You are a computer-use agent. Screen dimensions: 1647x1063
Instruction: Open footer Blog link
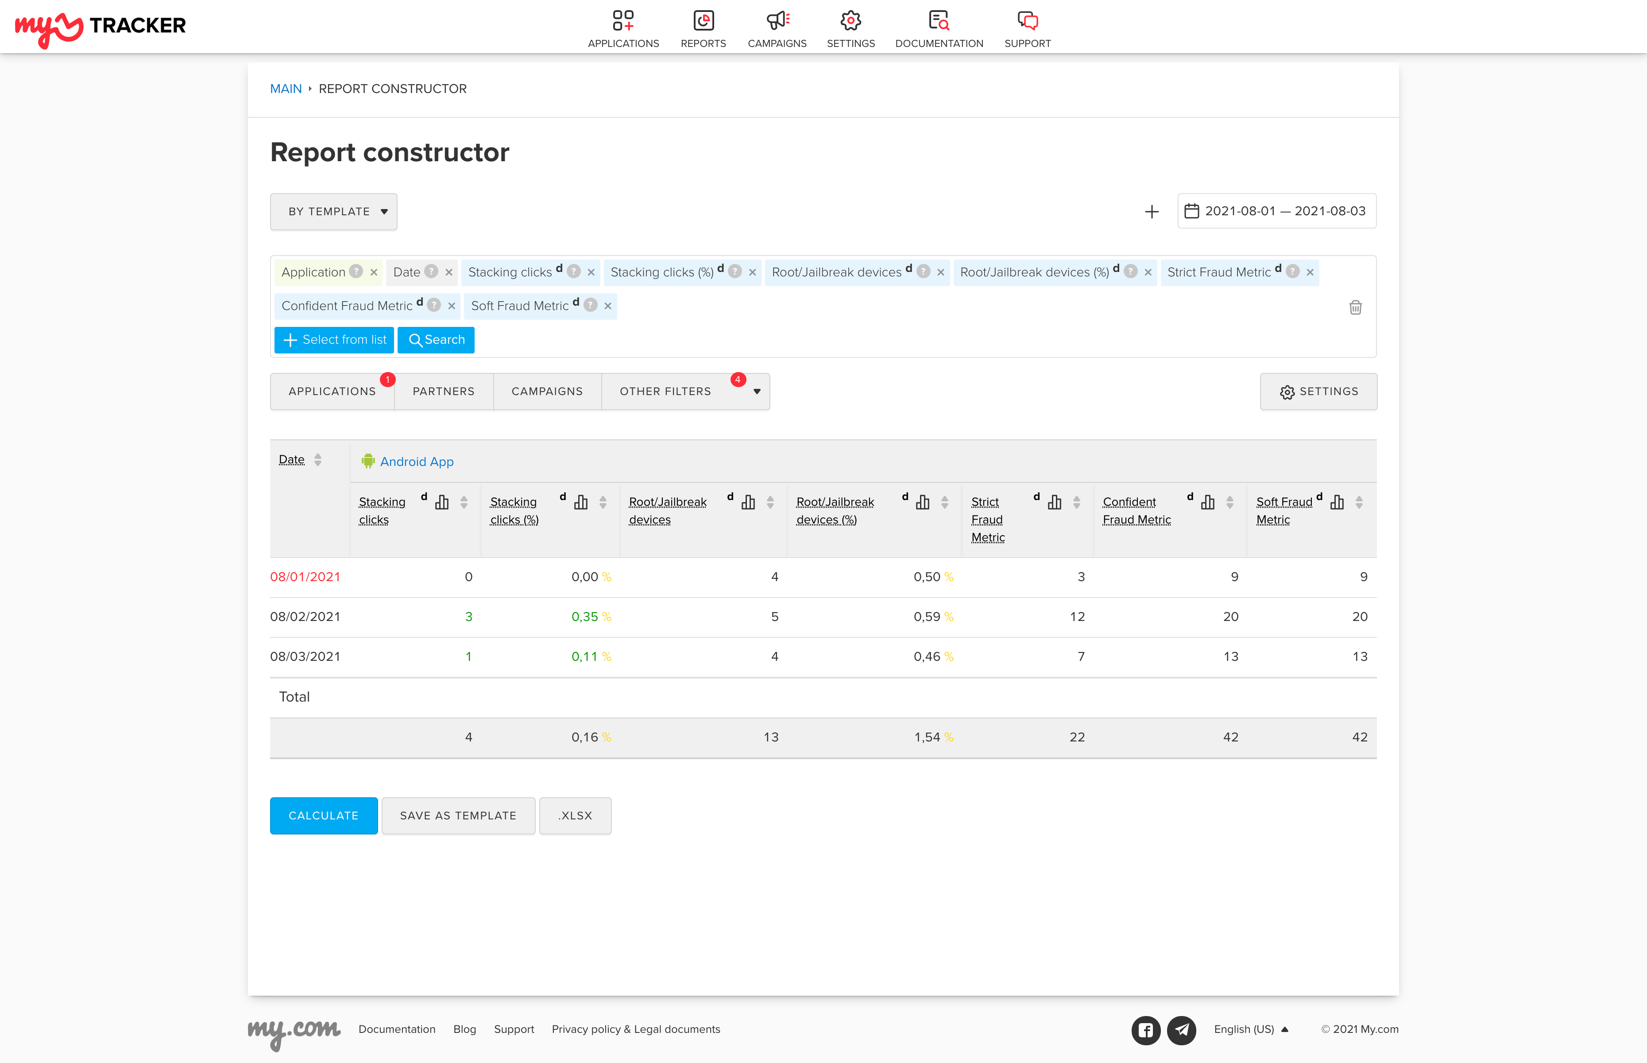(x=464, y=1029)
